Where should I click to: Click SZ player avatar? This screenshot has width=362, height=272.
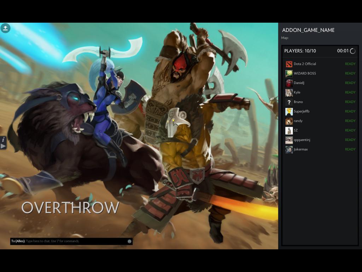click(x=289, y=130)
